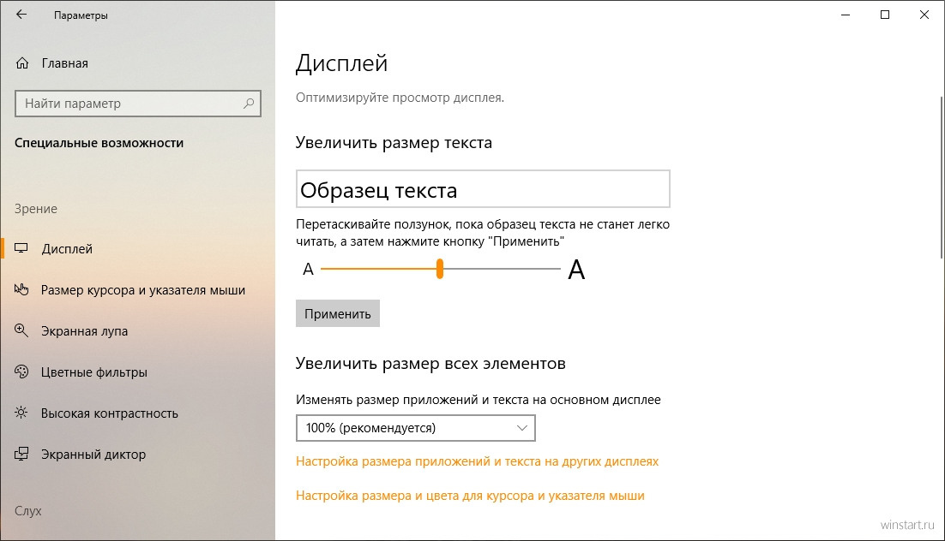Screen dimensions: 945x541
Task: Click the vertical scrollbar of settings page
Action: point(941,177)
